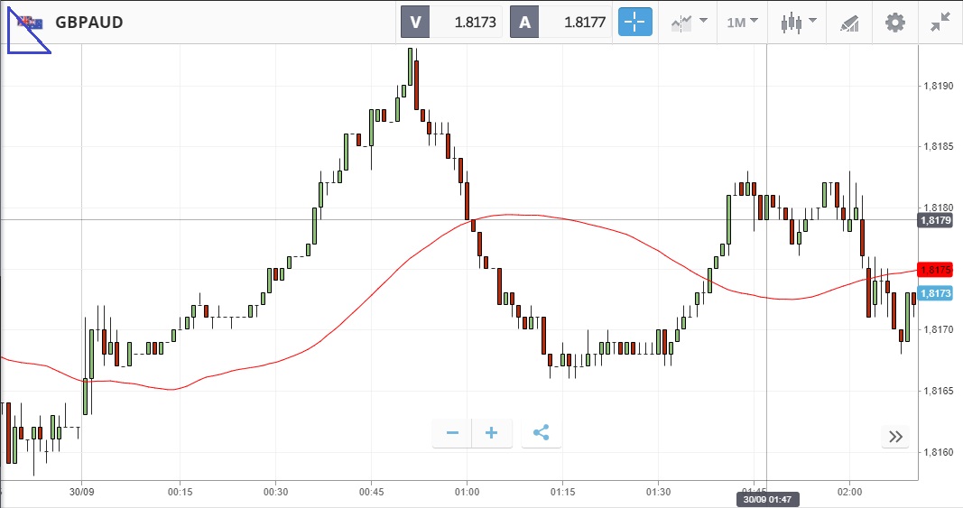
Task: Click the GBPAUD instrument name
Action: (89, 22)
